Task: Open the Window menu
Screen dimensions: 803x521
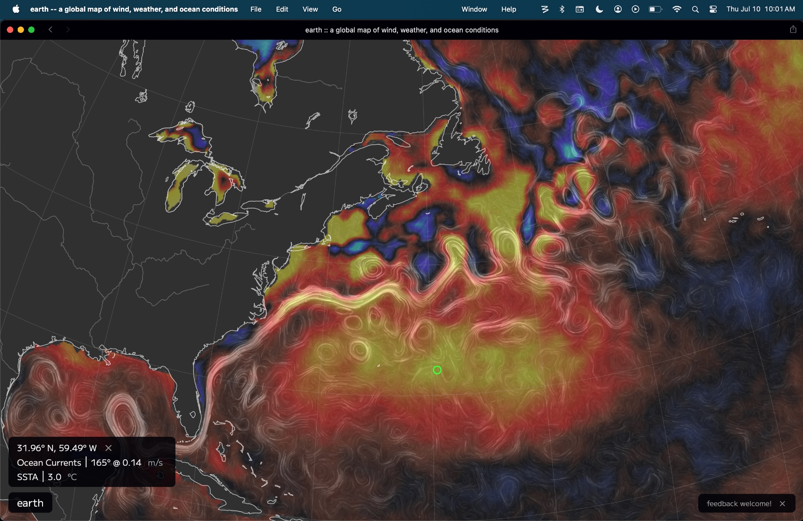Action: coord(474,9)
